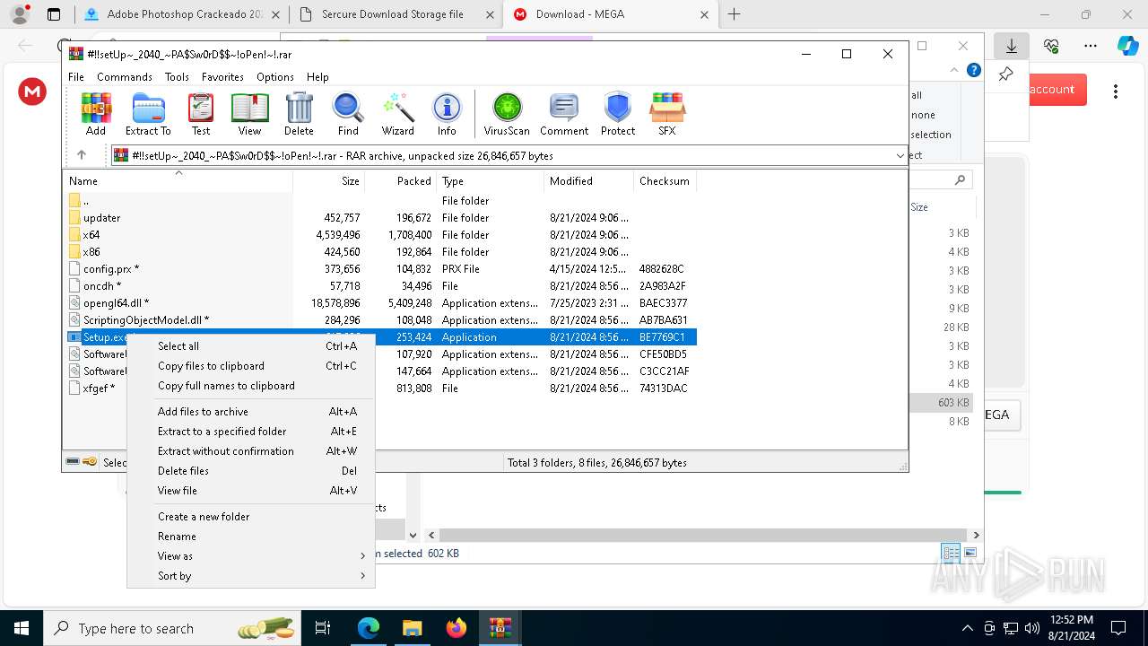Open the Commands menu

(x=125, y=77)
